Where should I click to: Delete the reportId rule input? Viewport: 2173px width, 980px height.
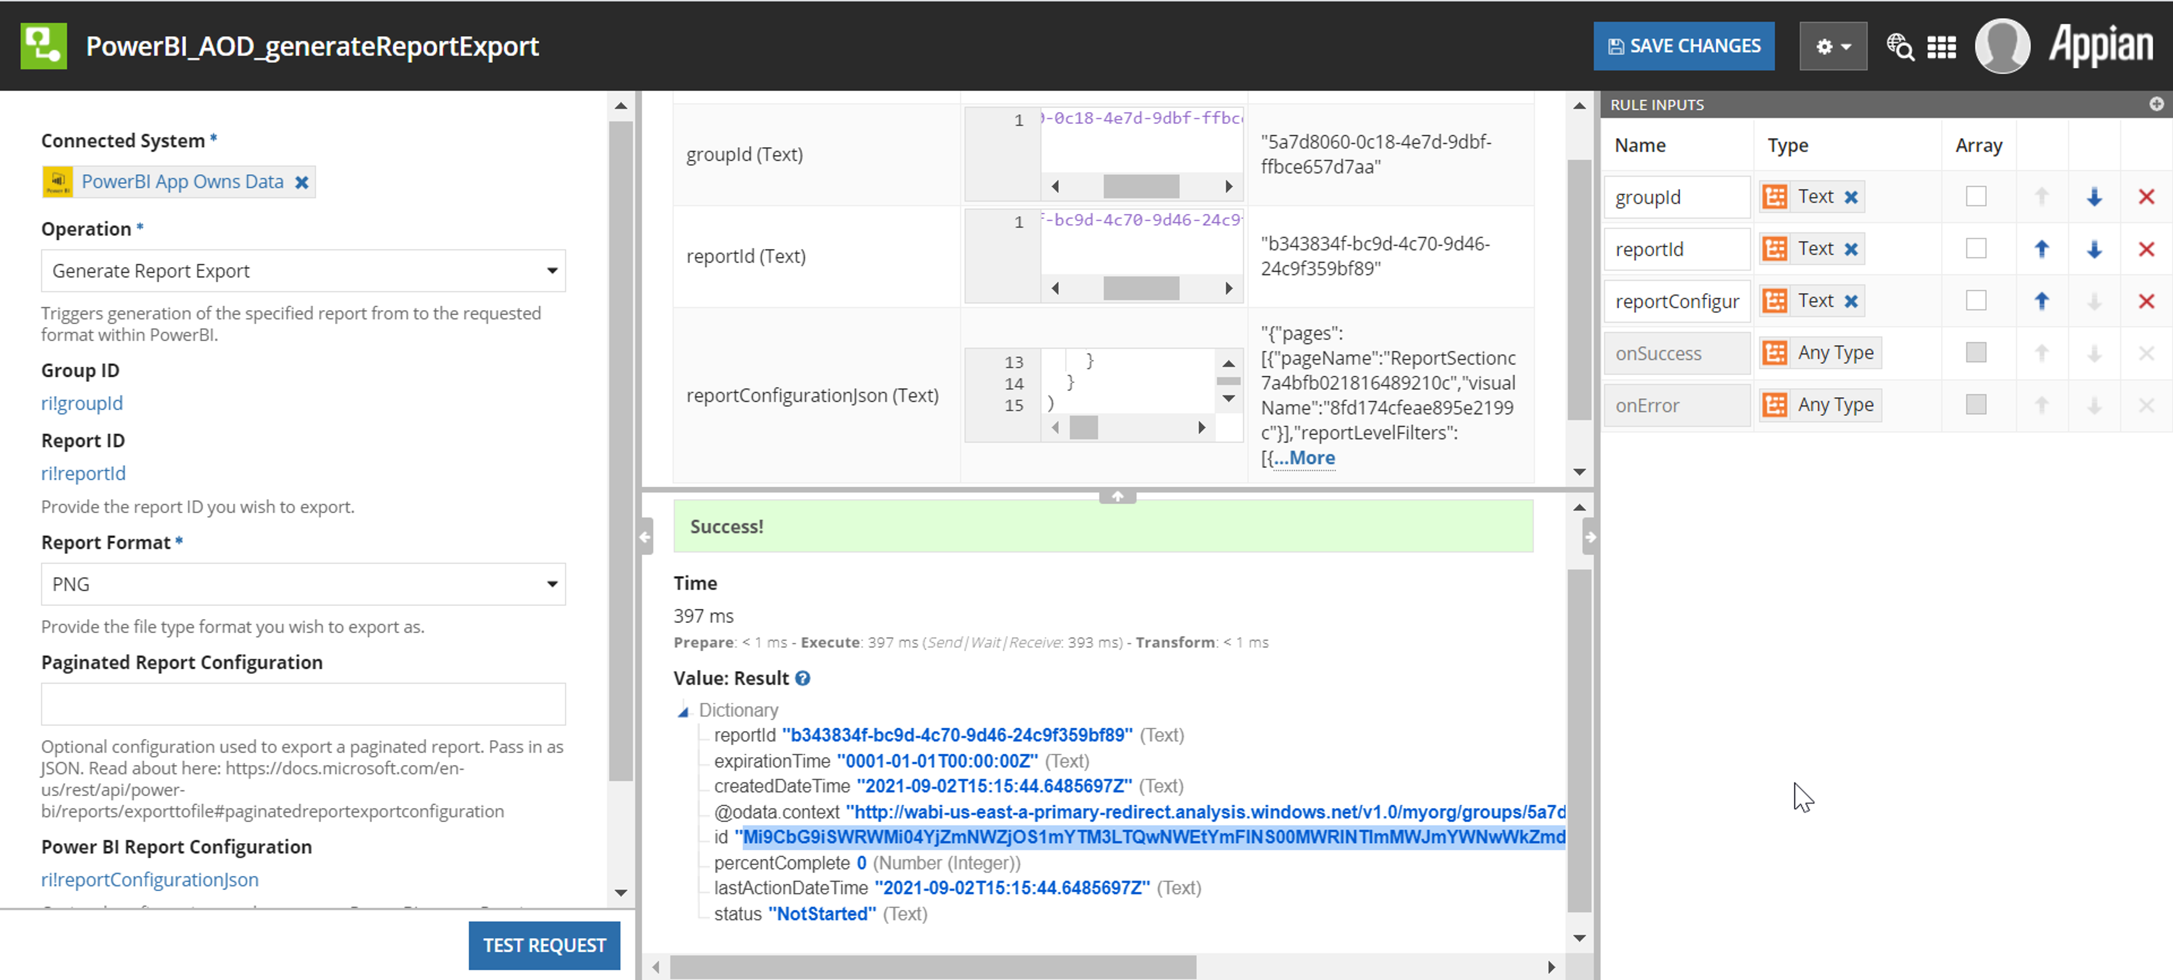(x=2147, y=250)
